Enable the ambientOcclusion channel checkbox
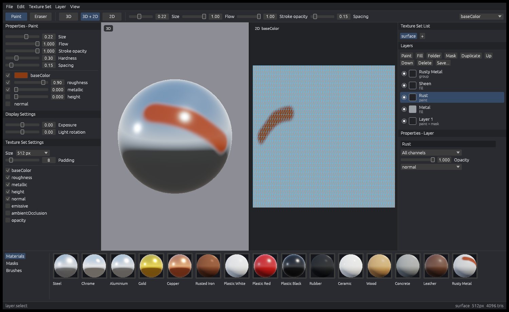The height and width of the screenshot is (312, 509). 8,213
